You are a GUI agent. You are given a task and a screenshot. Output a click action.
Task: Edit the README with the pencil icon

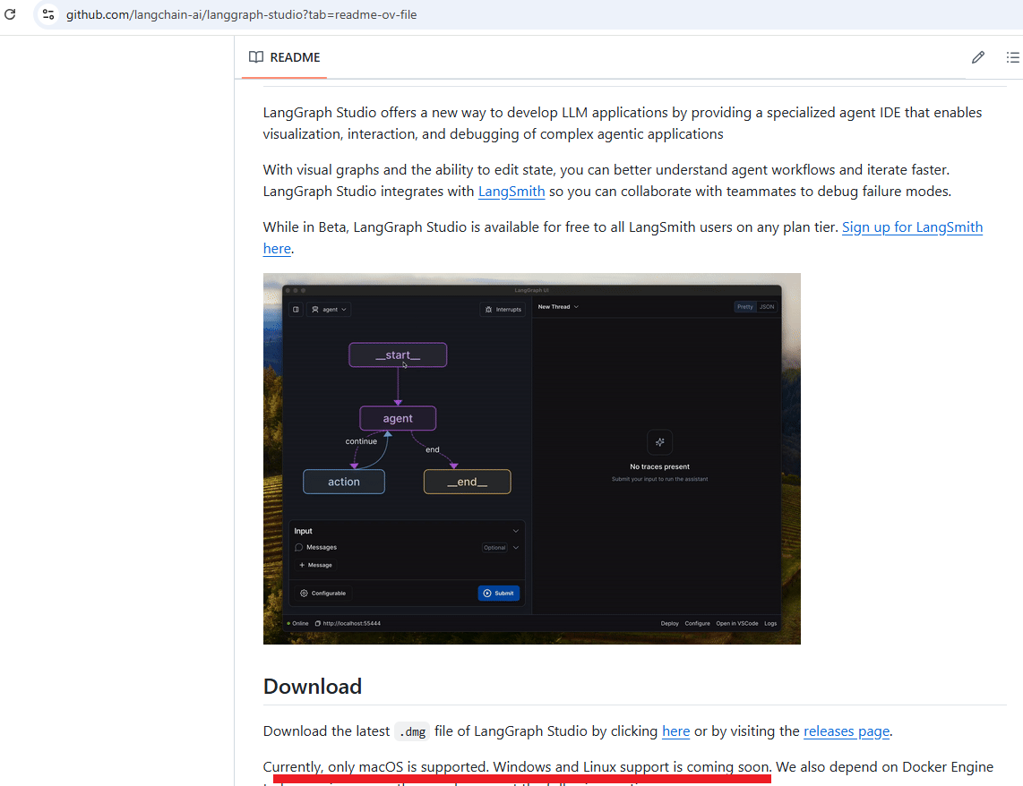[977, 57]
